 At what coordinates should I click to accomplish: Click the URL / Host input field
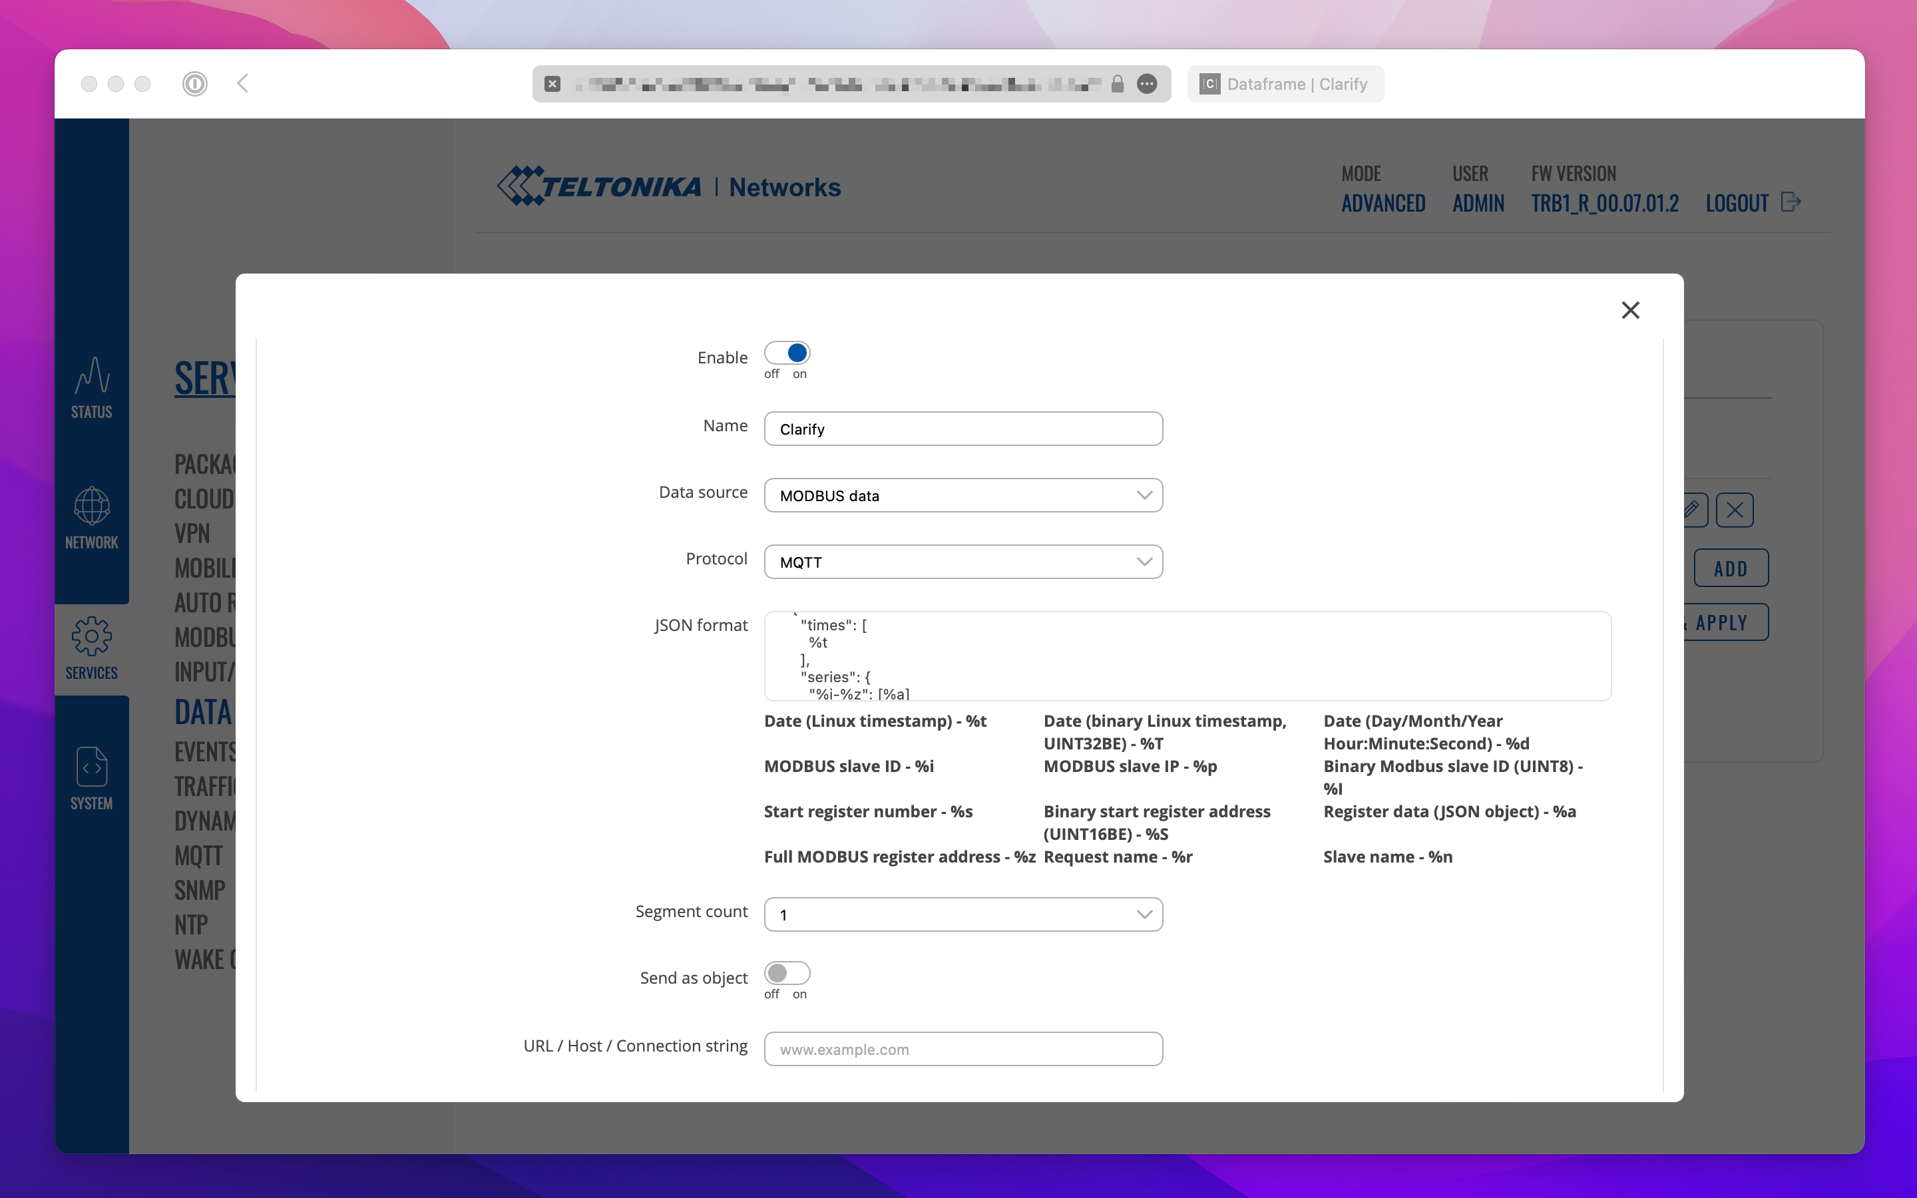point(962,1049)
